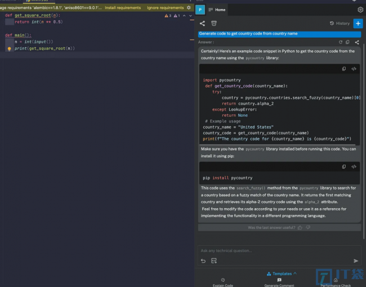Click the undo arrow below question field

(203, 261)
